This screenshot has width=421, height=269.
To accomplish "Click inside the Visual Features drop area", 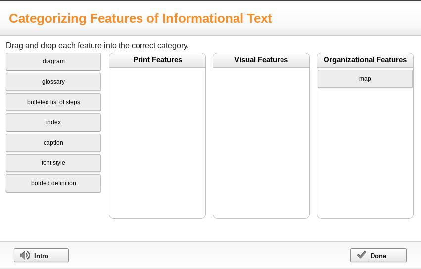I will 261,143.
